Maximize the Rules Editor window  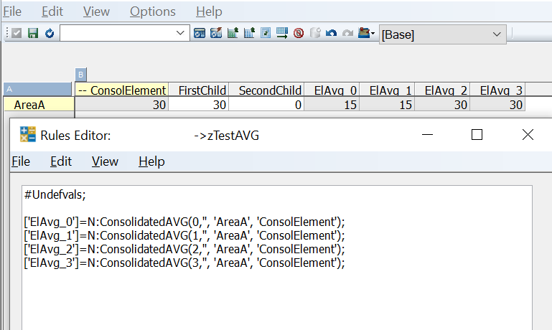coord(477,135)
